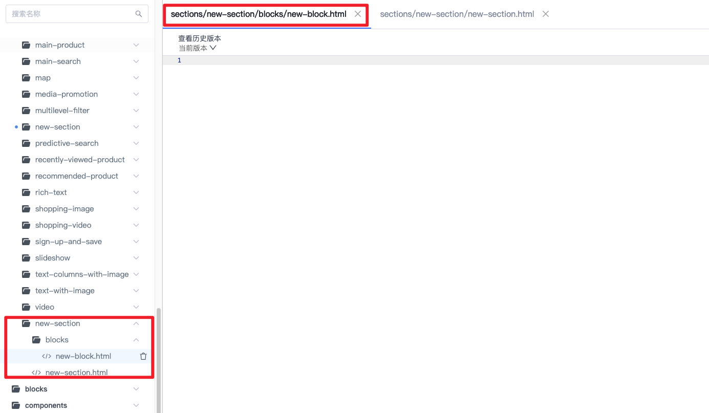Open new-section.html file in tree

(x=76, y=373)
